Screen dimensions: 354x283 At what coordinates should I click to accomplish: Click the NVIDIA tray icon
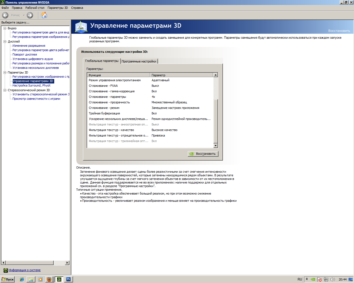pyautogui.click(x=313, y=279)
